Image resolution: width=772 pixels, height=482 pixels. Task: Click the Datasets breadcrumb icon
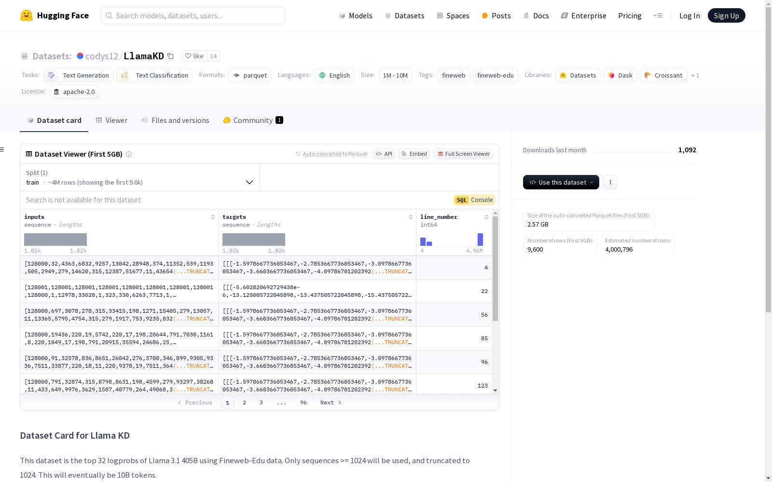pos(25,56)
